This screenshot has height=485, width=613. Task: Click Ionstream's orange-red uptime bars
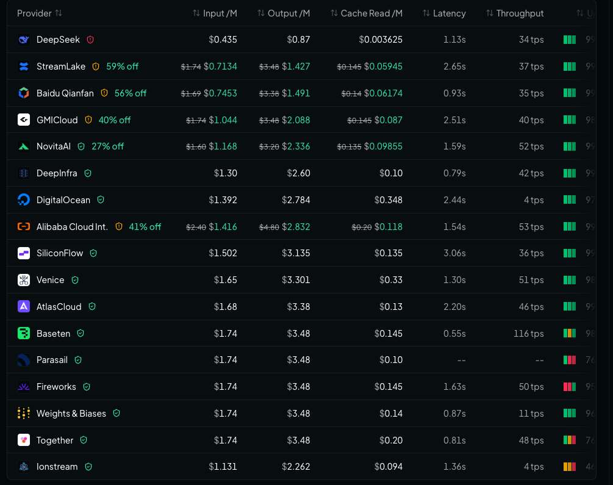[570, 467]
